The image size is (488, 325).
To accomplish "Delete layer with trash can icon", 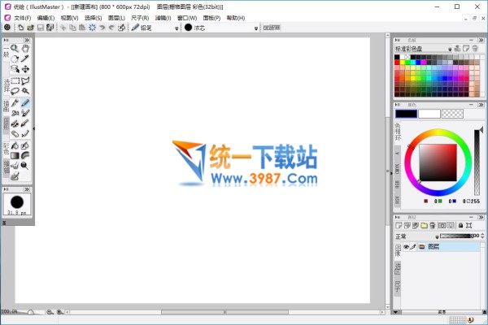I will (x=433, y=226).
